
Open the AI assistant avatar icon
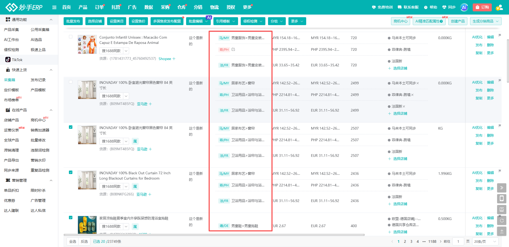click(x=464, y=7)
